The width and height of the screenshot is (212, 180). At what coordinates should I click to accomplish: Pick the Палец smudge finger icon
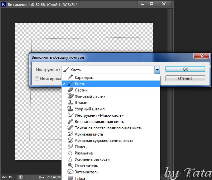(x=70, y=147)
